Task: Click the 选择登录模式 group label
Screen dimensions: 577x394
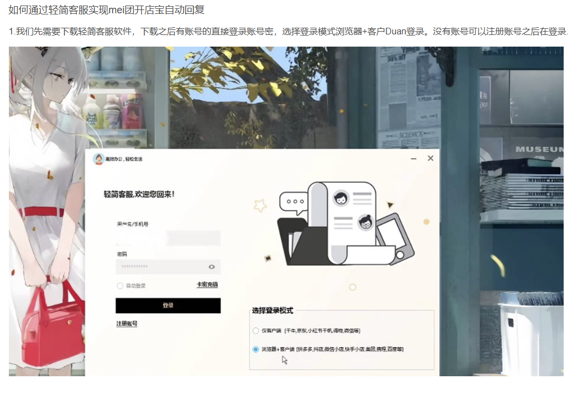Action: (272, 311)
